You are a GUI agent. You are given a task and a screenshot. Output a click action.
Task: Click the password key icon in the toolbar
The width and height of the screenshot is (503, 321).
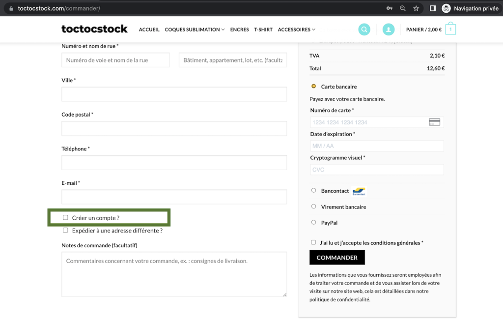[x=390, y=8]
